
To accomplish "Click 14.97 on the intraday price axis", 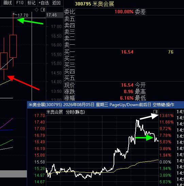I will [39, 175].
